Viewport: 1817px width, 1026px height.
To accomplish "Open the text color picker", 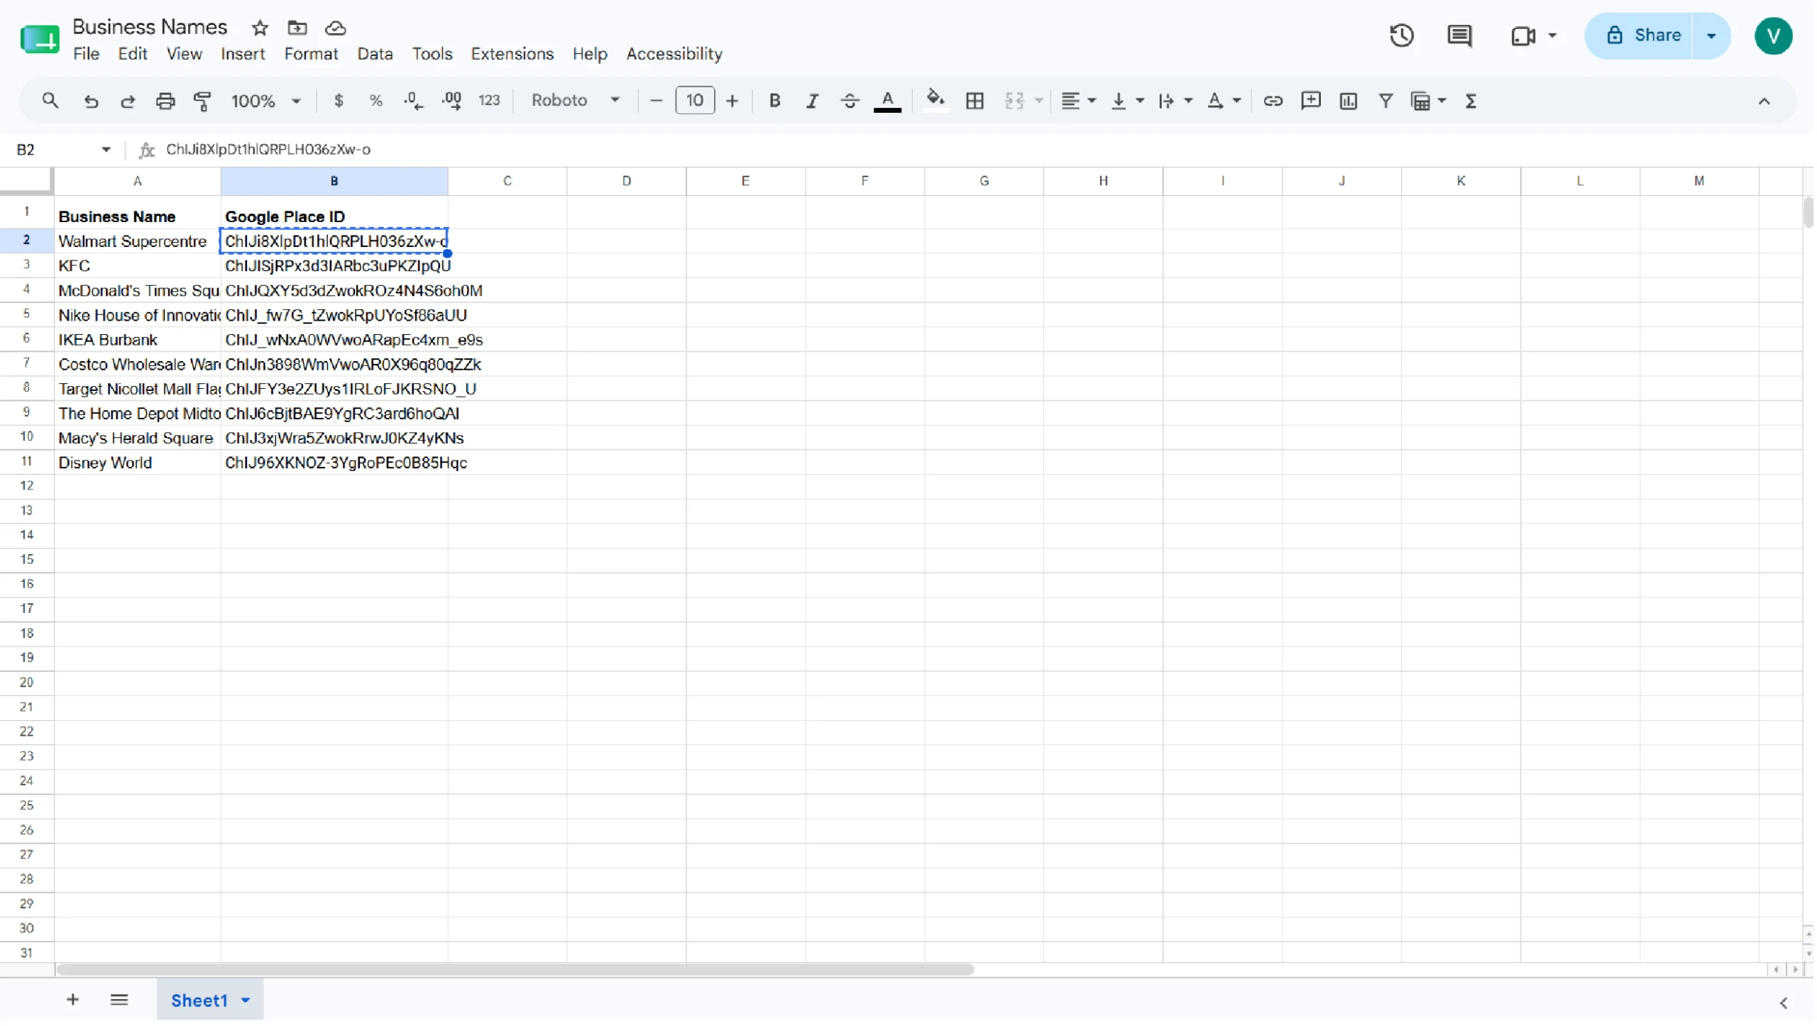I will [887, 101].
